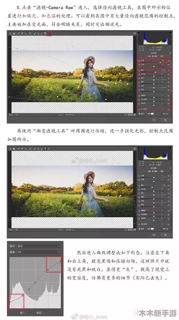The image size is (179, 320).
Task: Click mask color swatch in Graduated Filter dialog
Action: click(152, 229)
